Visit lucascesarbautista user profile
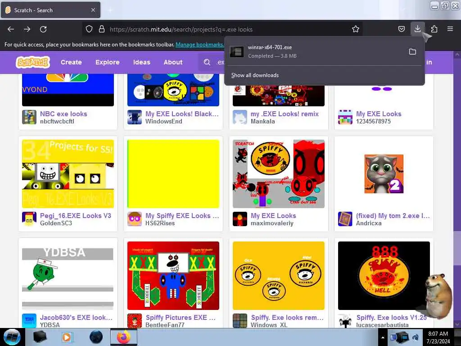 [382, 325]
